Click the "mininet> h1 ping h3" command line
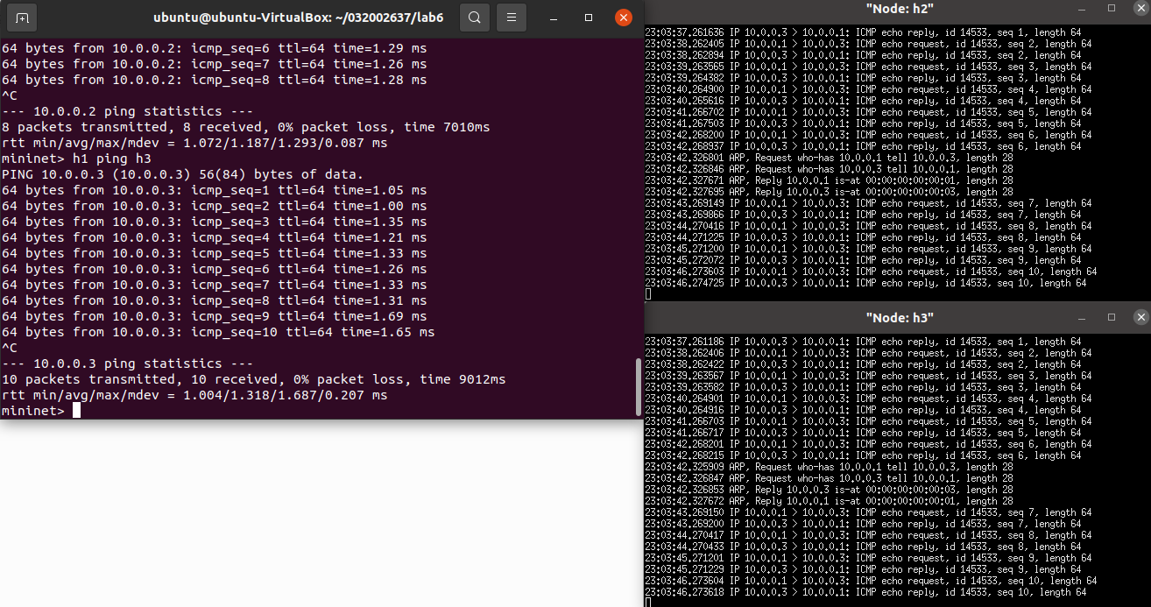This screenshot has width=1151, height=607. point(76,159)
